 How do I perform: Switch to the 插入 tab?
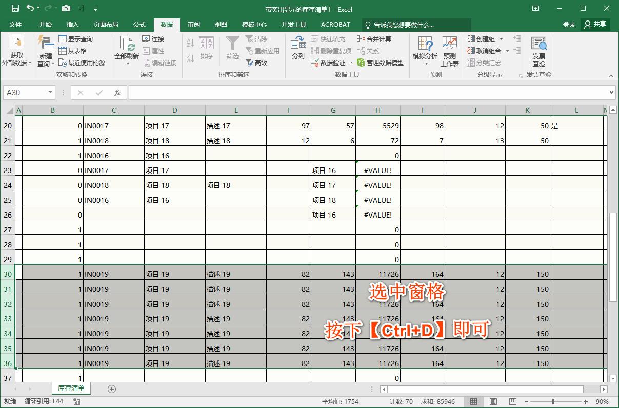pyautogui.click(x=73, y=24)
